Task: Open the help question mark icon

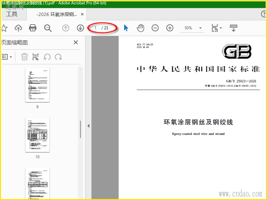Action: point(263,14)
